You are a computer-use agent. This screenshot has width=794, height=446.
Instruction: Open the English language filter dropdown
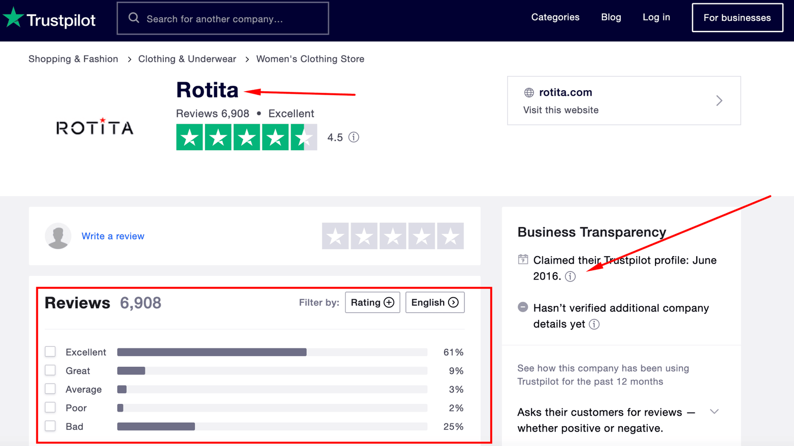[x=435, y=302]
